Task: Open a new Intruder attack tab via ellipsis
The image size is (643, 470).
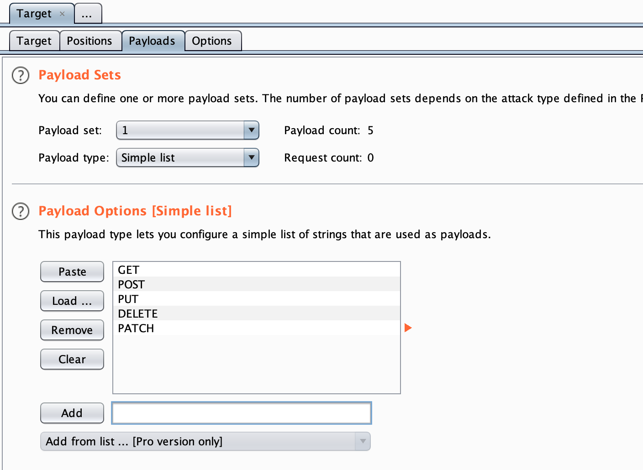Action: (88, 13)
